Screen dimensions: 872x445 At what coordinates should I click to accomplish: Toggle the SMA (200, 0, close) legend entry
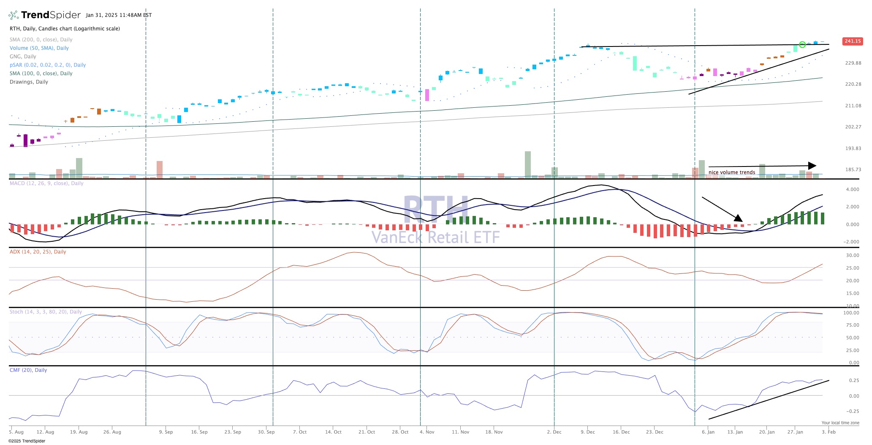point(41,40)
